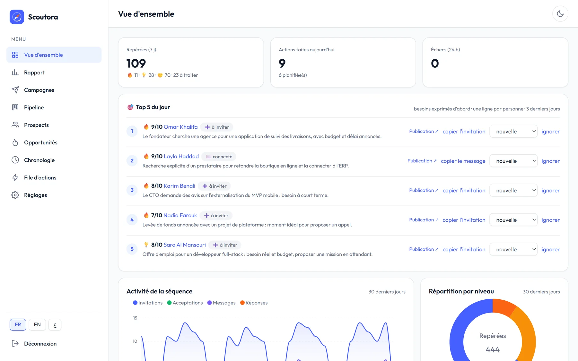Click the lightbulb icon next to Sara Al Mansouri's score

(x=146, y=245)
